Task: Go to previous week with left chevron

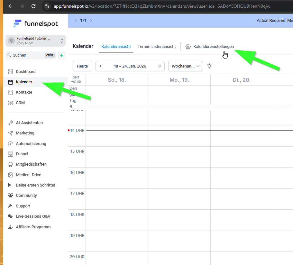Action: [x=101, y=66]
